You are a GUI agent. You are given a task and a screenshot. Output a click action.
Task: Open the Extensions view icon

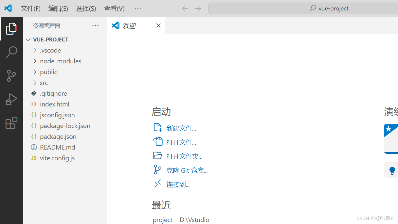11,123
